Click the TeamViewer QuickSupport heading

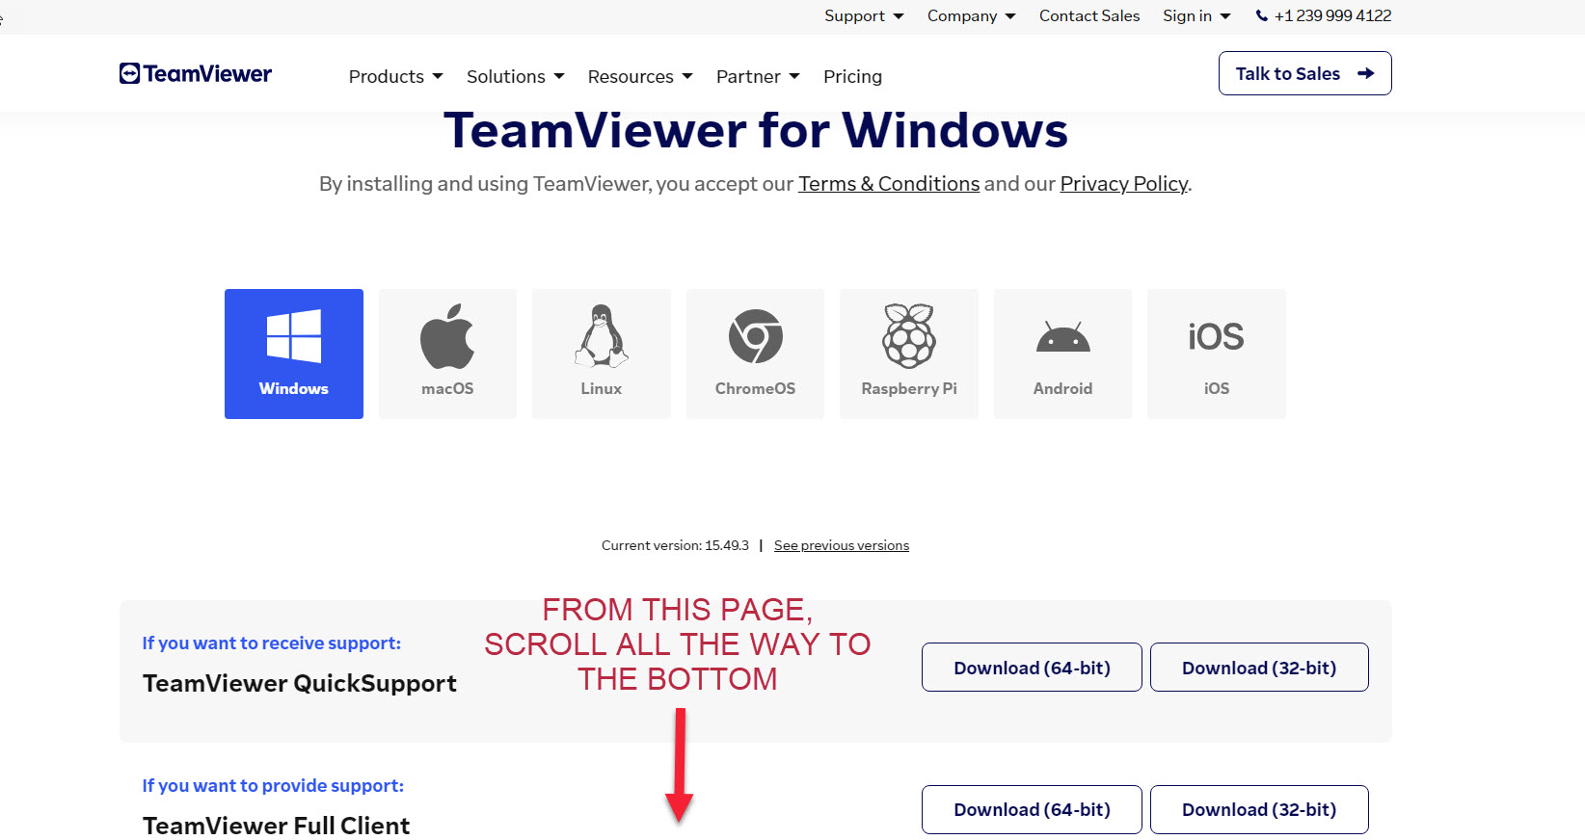300,683
